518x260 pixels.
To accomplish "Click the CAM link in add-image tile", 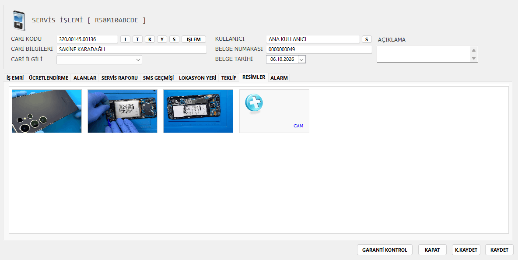I will click(298, 126).
